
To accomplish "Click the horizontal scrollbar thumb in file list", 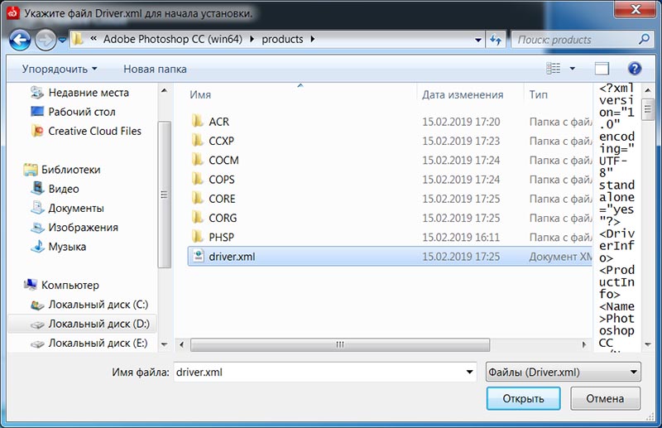I will click(340, 344).
